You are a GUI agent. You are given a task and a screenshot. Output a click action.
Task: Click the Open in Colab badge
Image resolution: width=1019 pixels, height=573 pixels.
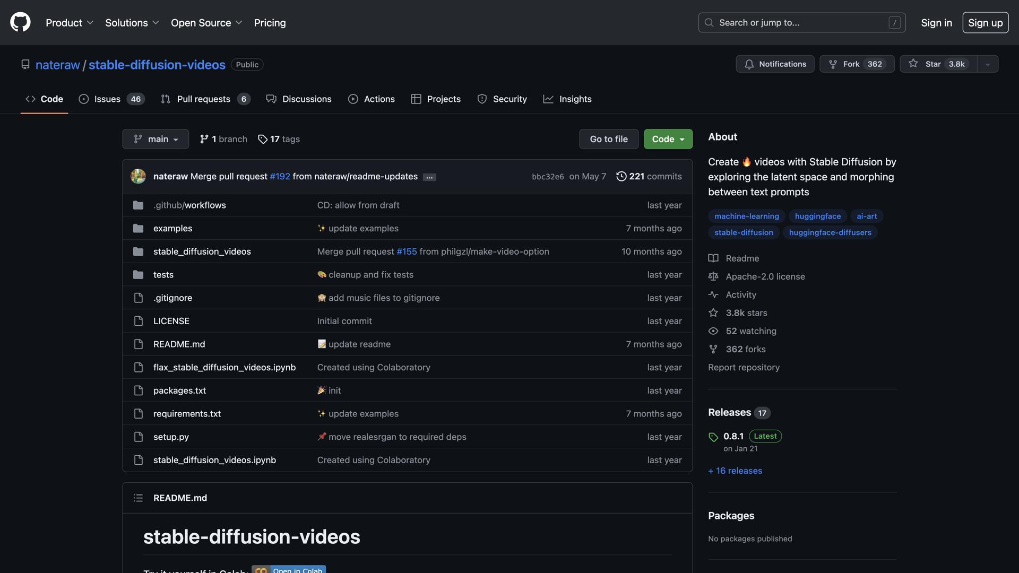pyautogui.click(x=289, y=570)
